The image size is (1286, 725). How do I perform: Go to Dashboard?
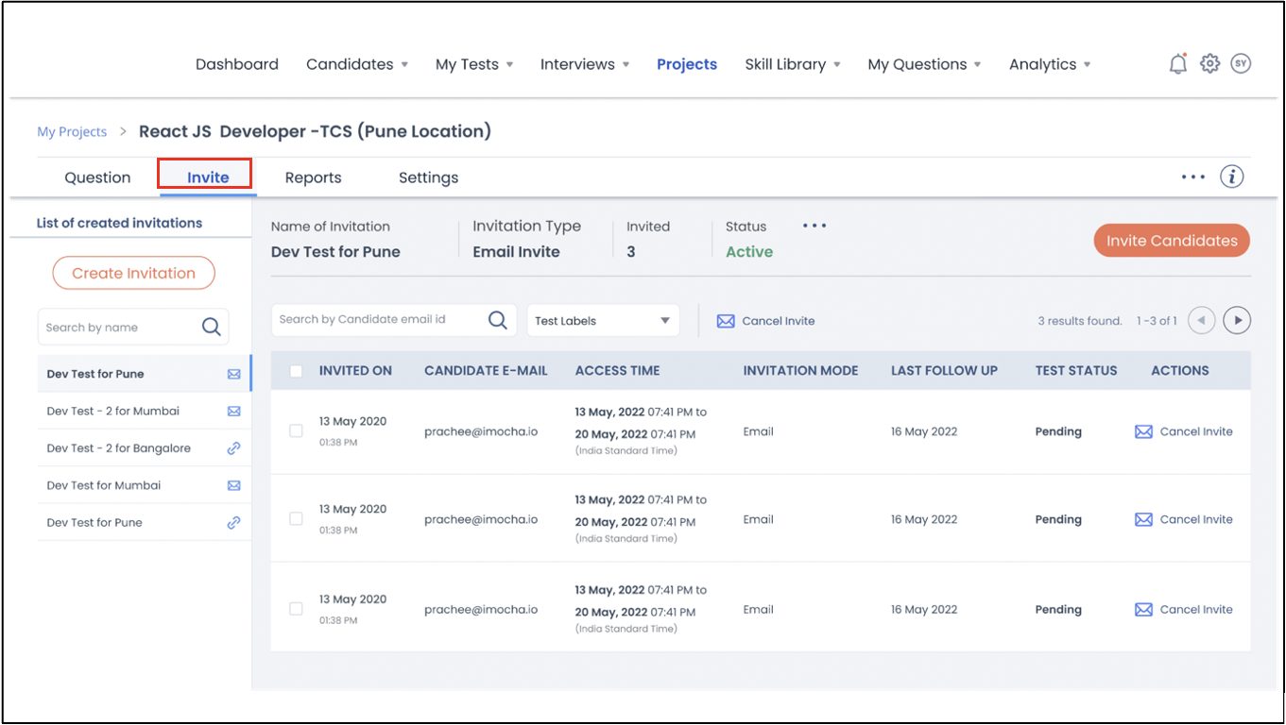click(x=237, y=64)
